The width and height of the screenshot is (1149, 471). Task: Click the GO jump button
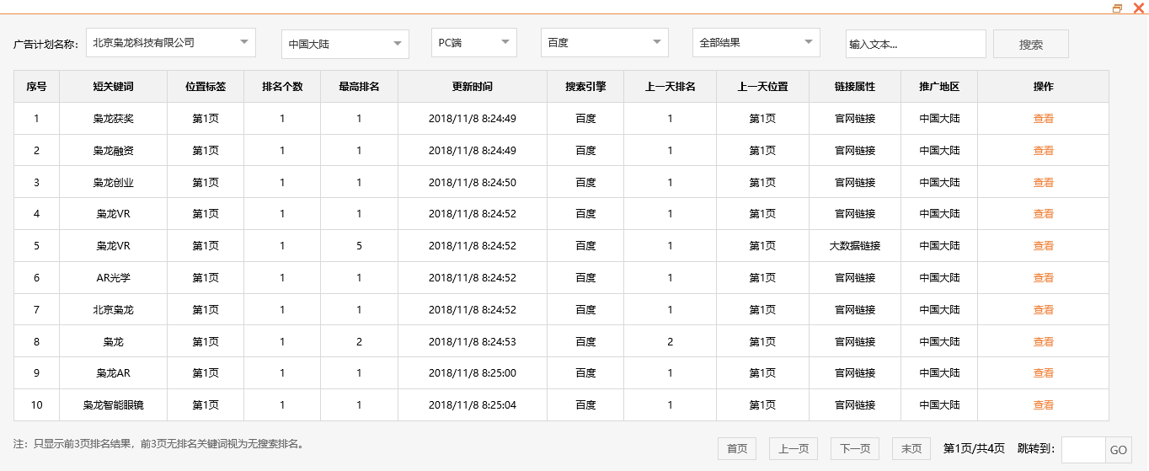click(1119, 450)
